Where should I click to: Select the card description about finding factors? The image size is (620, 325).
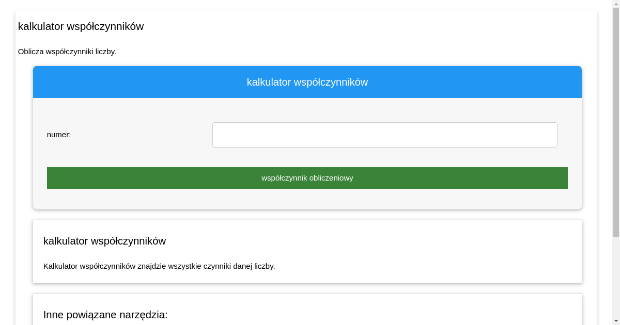pyautogui.click(x=159, y=266)
